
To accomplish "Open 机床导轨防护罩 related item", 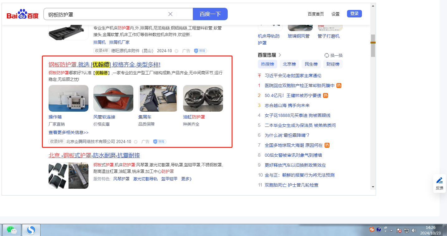I will coord(269,39).
